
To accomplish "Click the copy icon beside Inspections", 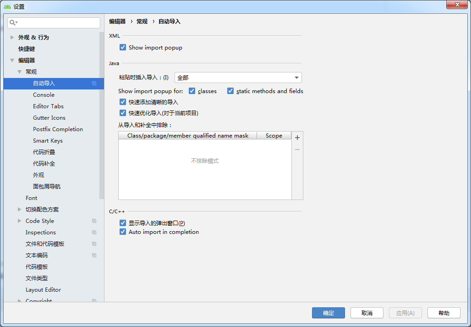I will (94, 233).
